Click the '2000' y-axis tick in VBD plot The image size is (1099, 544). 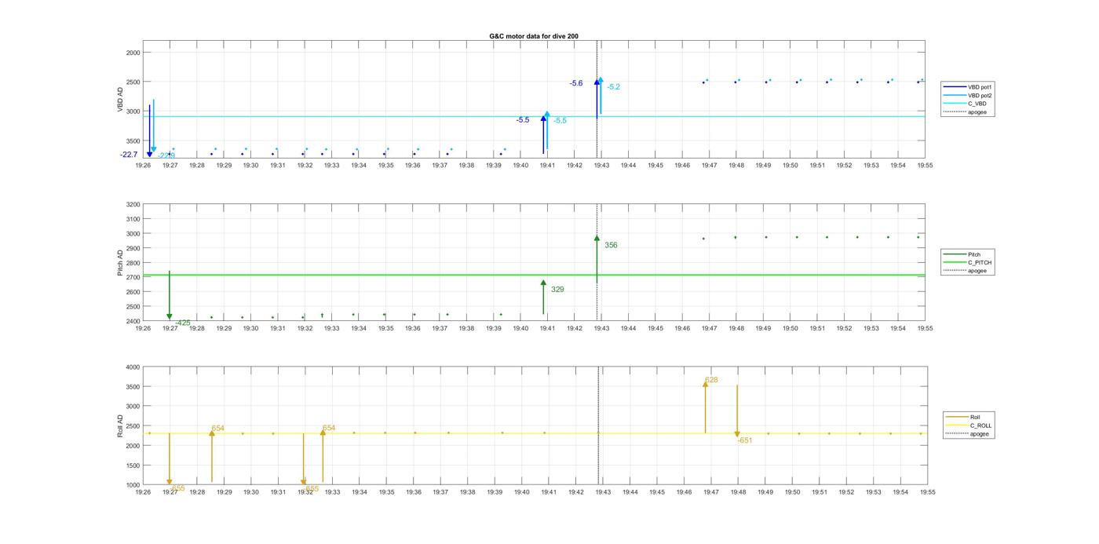point(133,53)
